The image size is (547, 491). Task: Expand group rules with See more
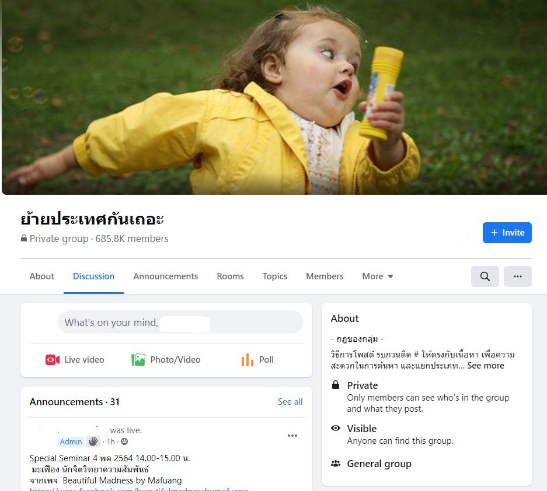(x=486, y=366)
